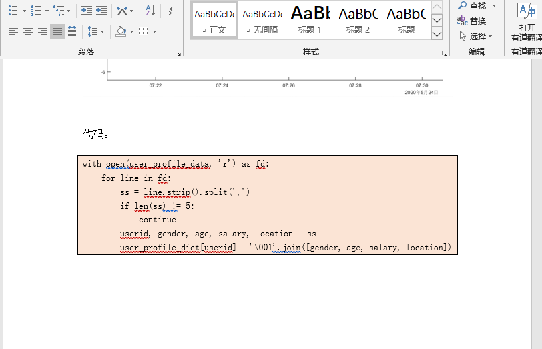
Task: Align text left
Action: point(13,31)
